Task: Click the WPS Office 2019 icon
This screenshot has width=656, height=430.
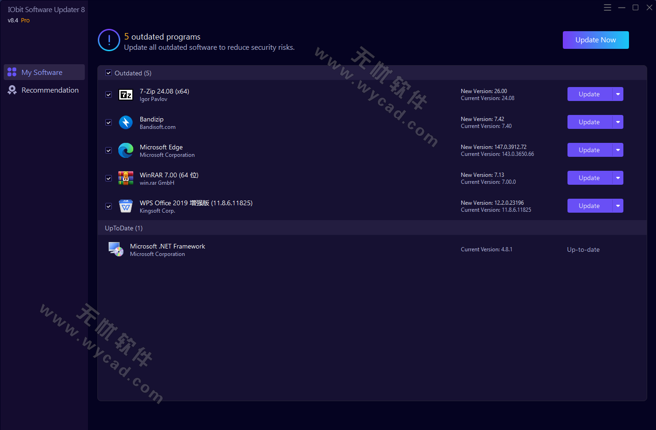Action: pos(126,206)
